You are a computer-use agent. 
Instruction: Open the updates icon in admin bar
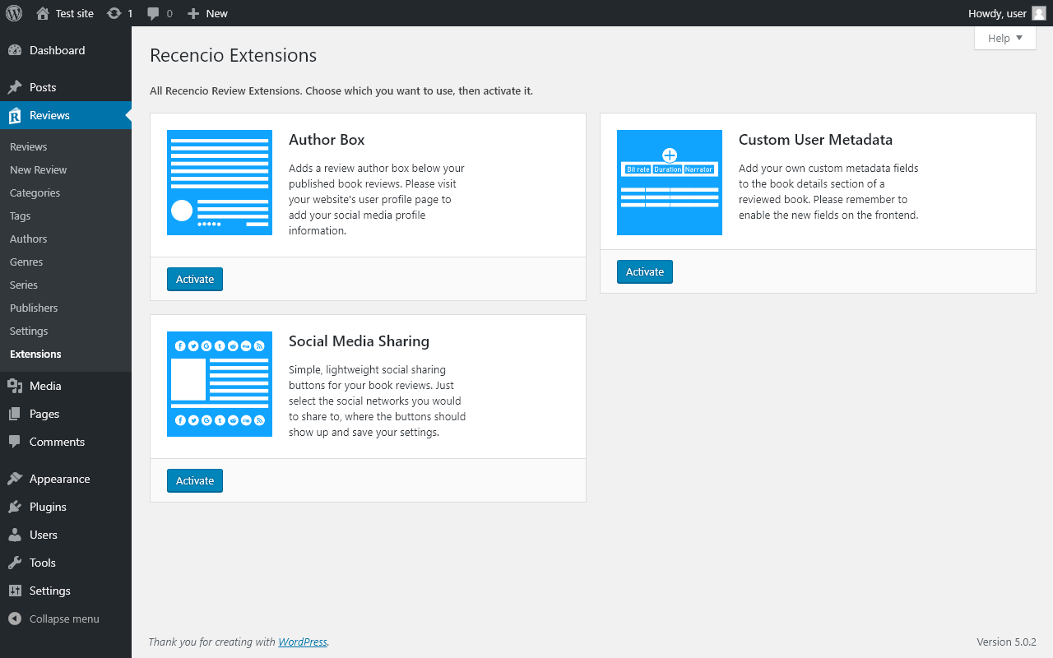[114, 13]
